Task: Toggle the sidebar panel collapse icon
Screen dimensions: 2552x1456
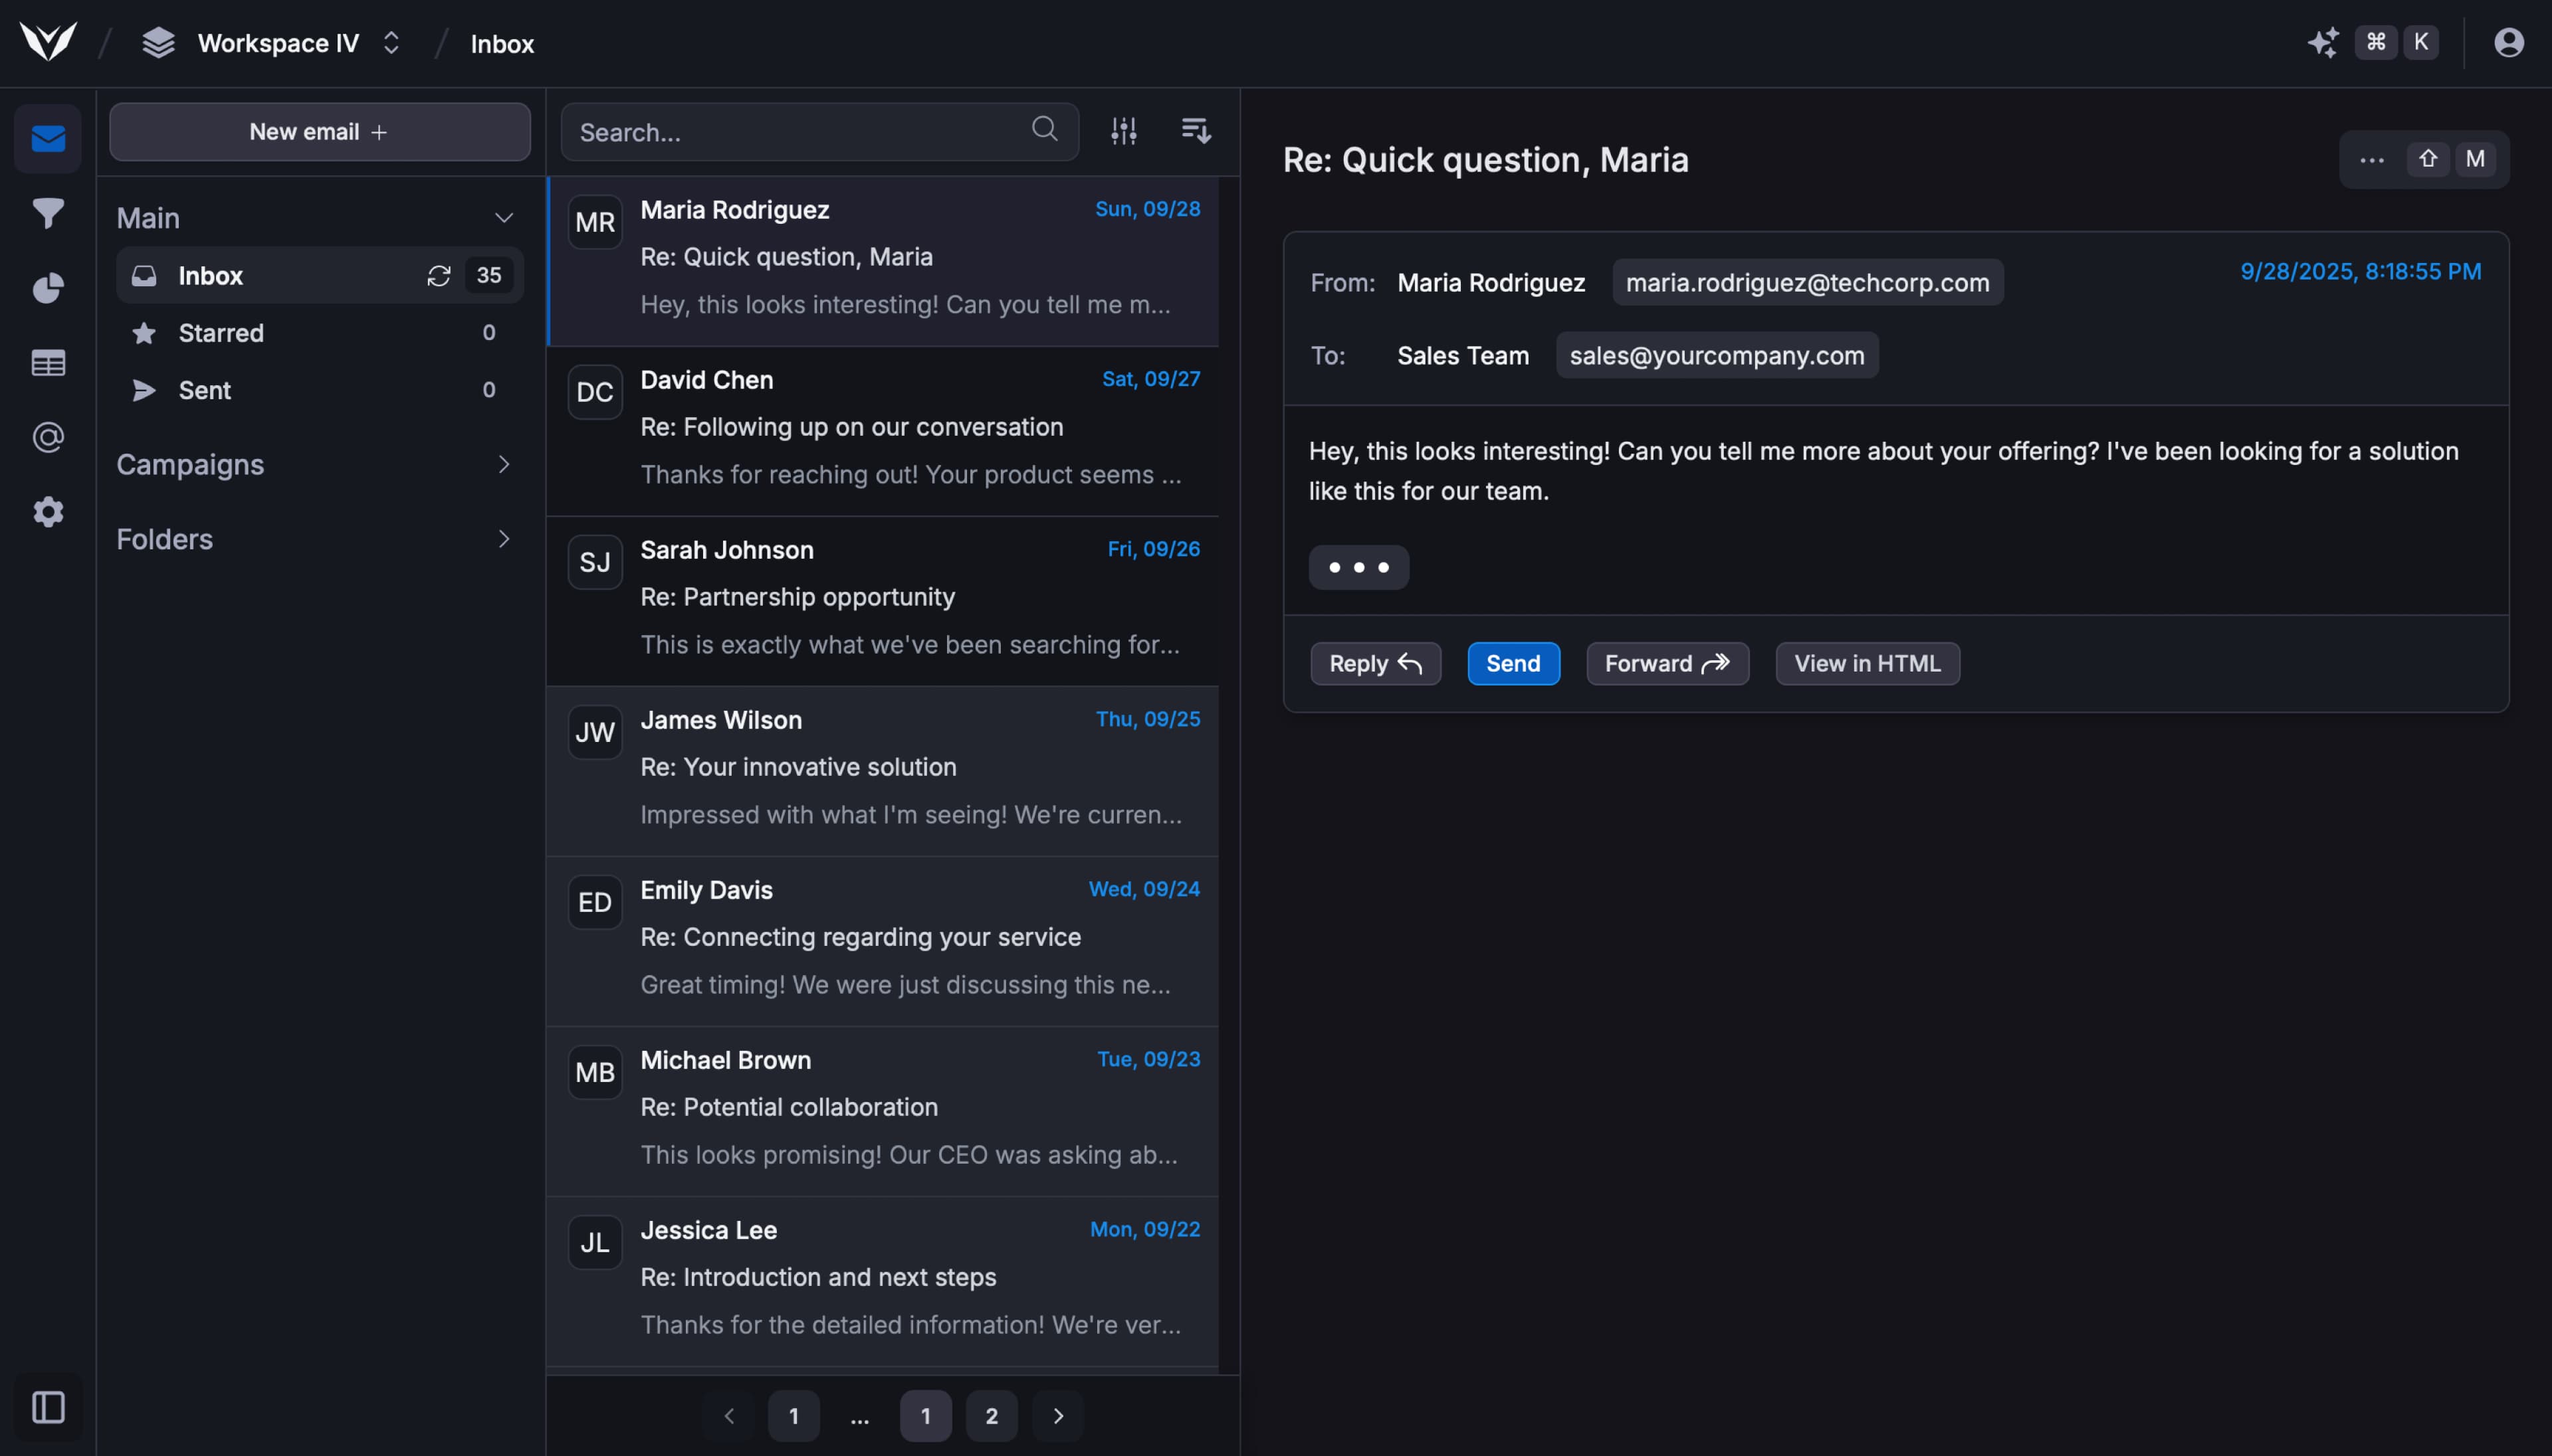Action: point(48,1407)
